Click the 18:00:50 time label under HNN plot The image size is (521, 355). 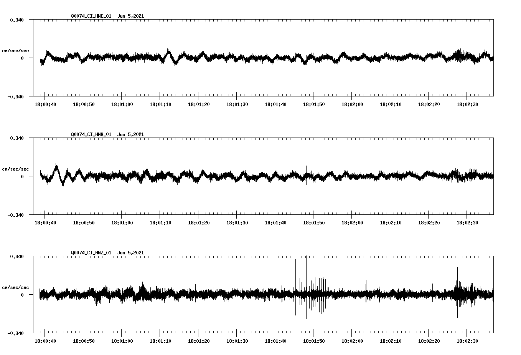[84, 222]
